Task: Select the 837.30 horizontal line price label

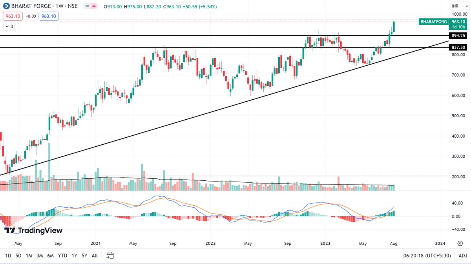Action: (x=458, y=47)
